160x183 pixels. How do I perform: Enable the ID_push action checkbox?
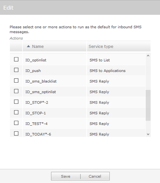coord(16,70)
